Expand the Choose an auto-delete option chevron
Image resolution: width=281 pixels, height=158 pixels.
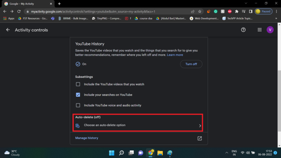click(200, 126)
